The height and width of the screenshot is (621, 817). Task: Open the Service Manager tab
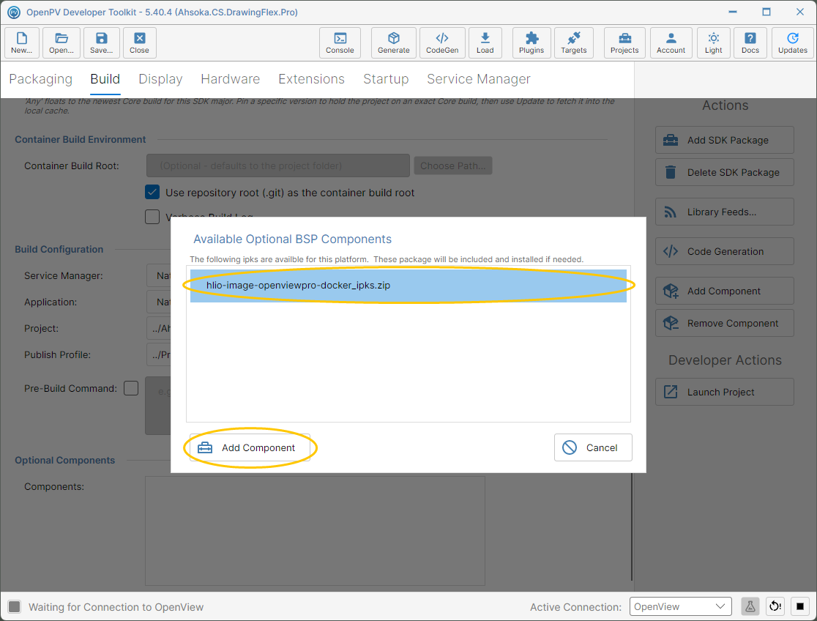[478, 79]
